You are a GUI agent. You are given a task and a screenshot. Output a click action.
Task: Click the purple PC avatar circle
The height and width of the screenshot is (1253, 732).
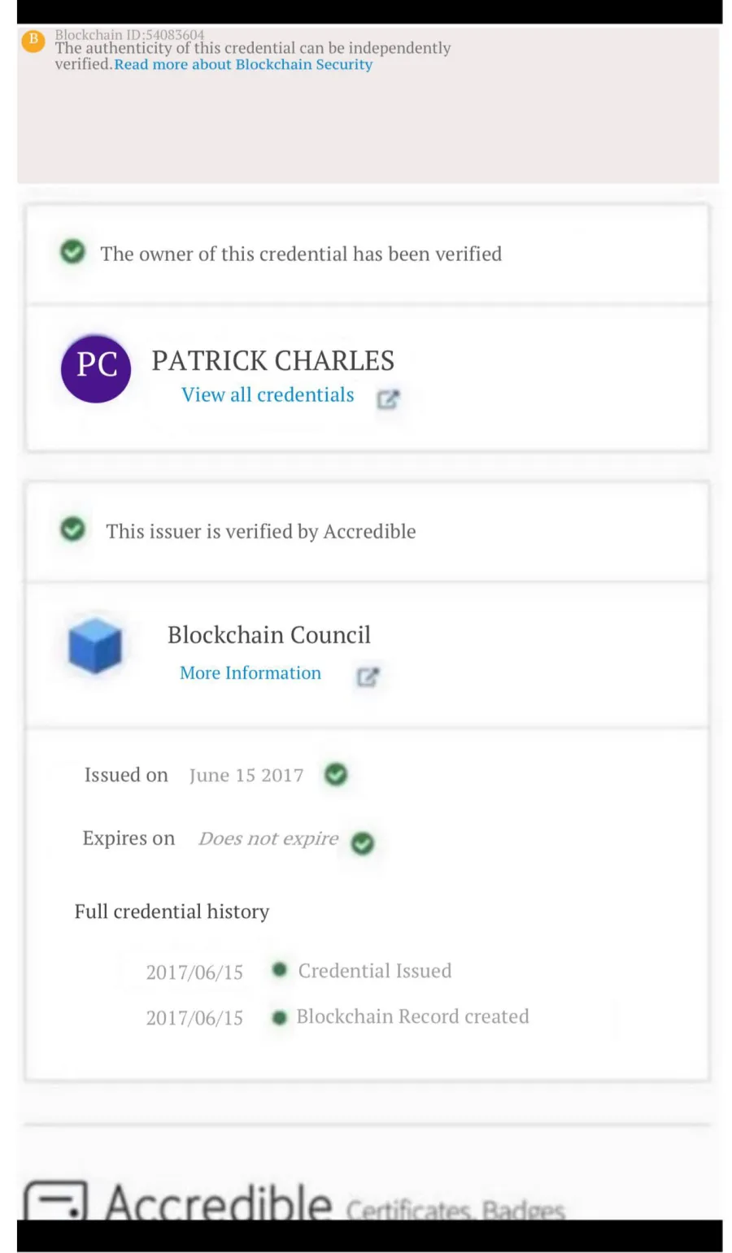click(x=96, y=368)
